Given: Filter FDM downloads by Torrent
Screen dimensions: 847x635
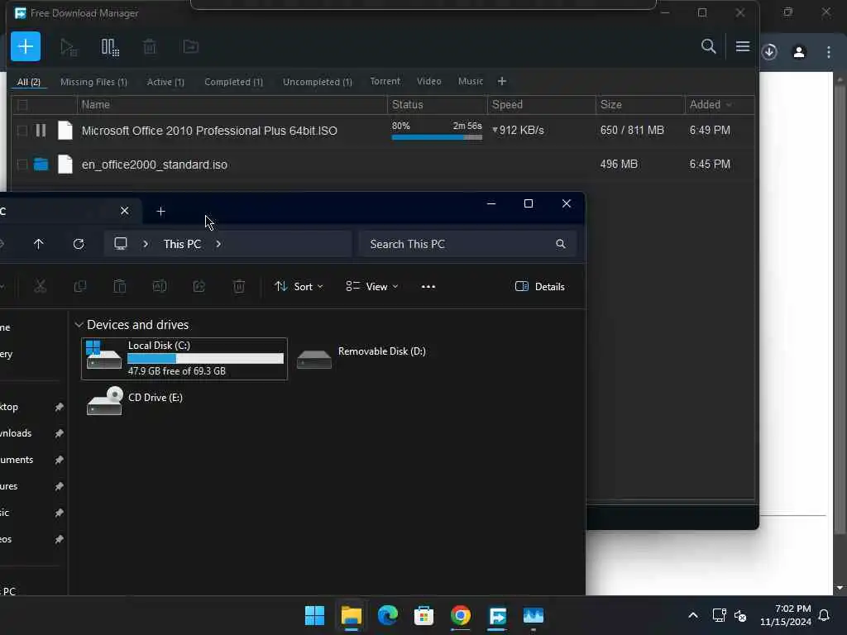Looking at the screenshot, I should (x=385, y=82).
